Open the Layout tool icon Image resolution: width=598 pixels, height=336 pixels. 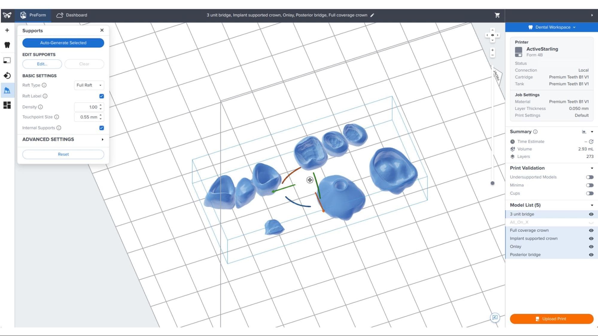pyautogui.click(x=7, y=105)
